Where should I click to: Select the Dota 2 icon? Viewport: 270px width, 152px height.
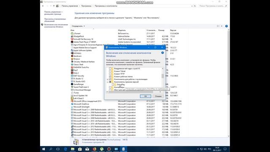[72, 73]
